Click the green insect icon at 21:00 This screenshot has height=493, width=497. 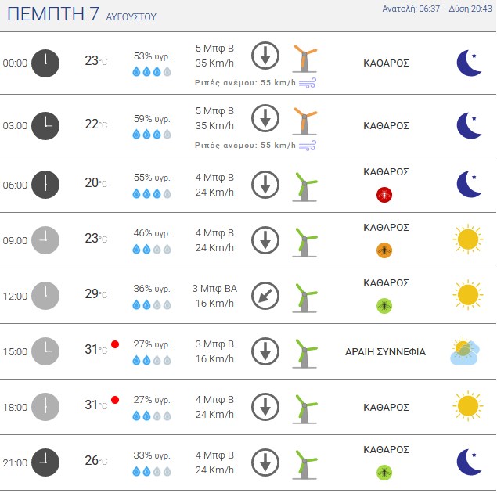tap(384, 473)
